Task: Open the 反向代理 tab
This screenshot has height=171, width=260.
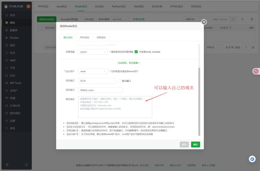Action: coord(157,6)
